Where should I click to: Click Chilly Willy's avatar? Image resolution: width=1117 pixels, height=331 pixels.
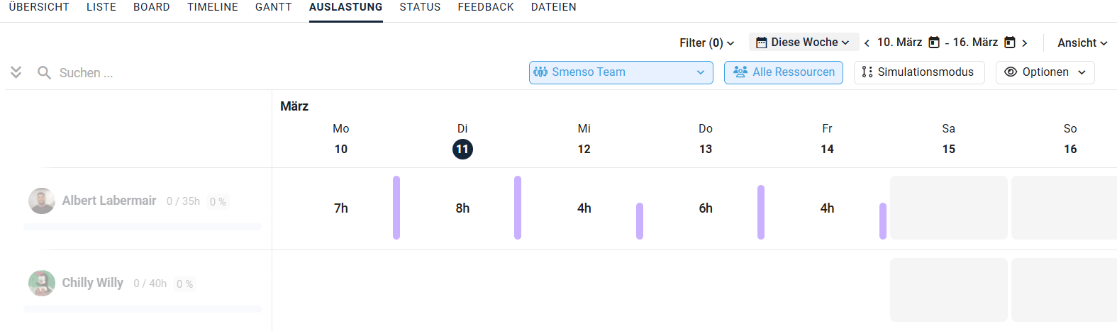(42, 283)
